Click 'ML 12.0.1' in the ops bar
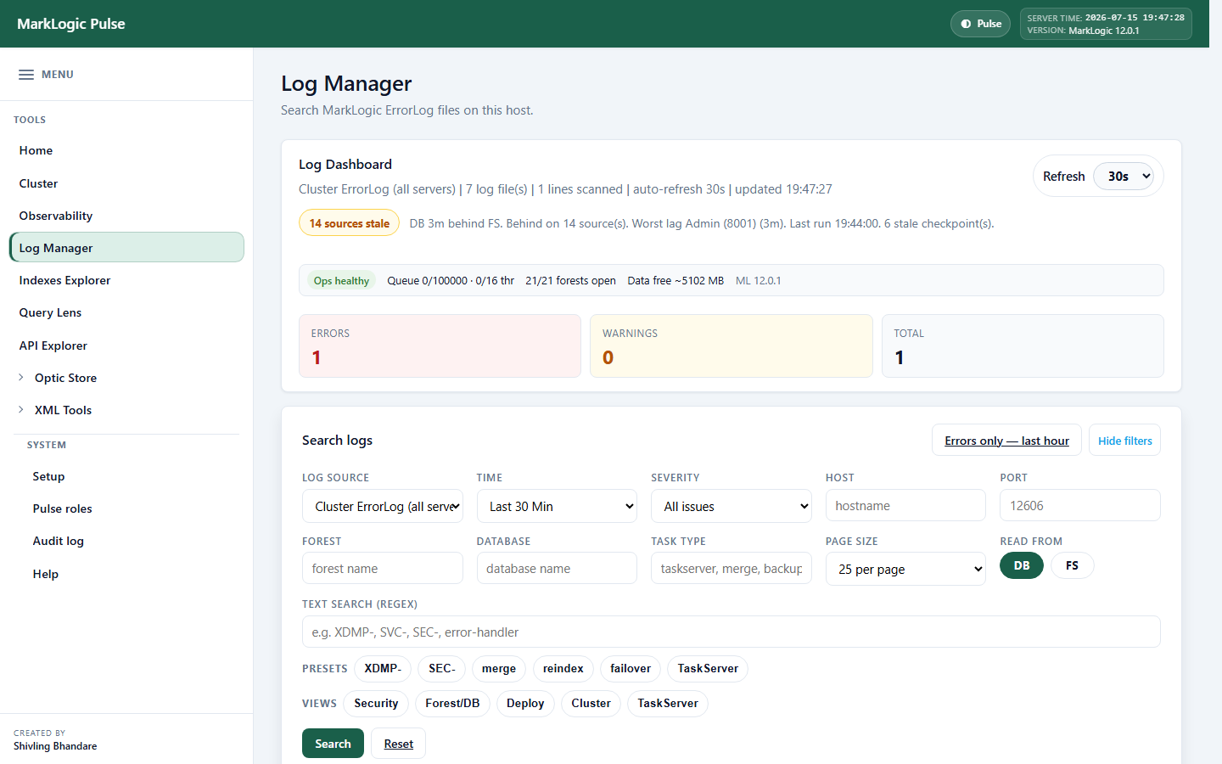Screen dimensions: 1222x764 [x=758, y=281]
